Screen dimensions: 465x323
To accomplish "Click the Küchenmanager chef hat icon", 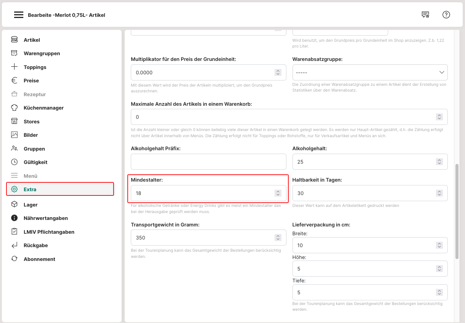I will (15, 108).
